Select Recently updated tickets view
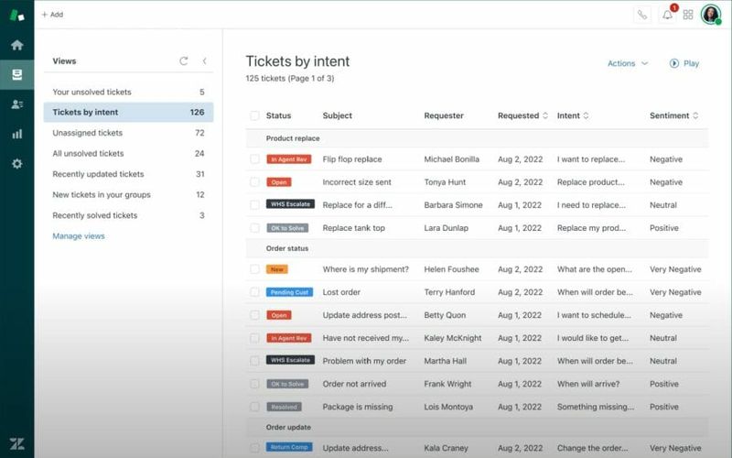 [128, 174]
